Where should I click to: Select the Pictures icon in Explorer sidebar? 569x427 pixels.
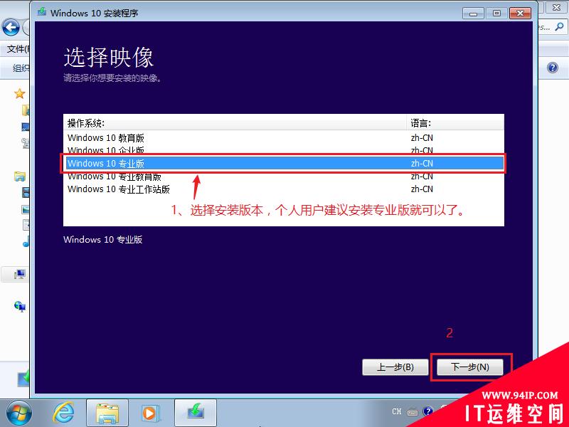point(26,209)
